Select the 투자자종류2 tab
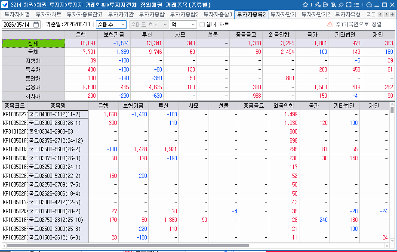This screenshot has height=252, width=397. (251, 15)
